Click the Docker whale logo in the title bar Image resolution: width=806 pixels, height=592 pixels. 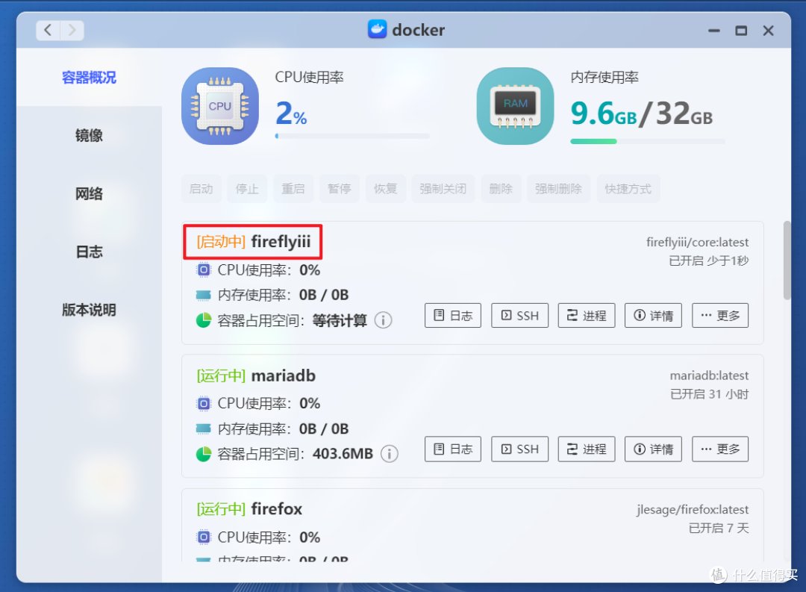point(378,29)
